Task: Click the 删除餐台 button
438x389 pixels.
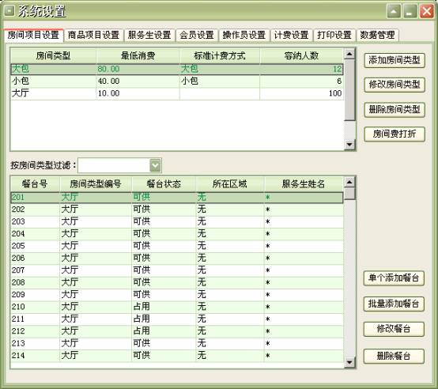Action: click(394, 356)
